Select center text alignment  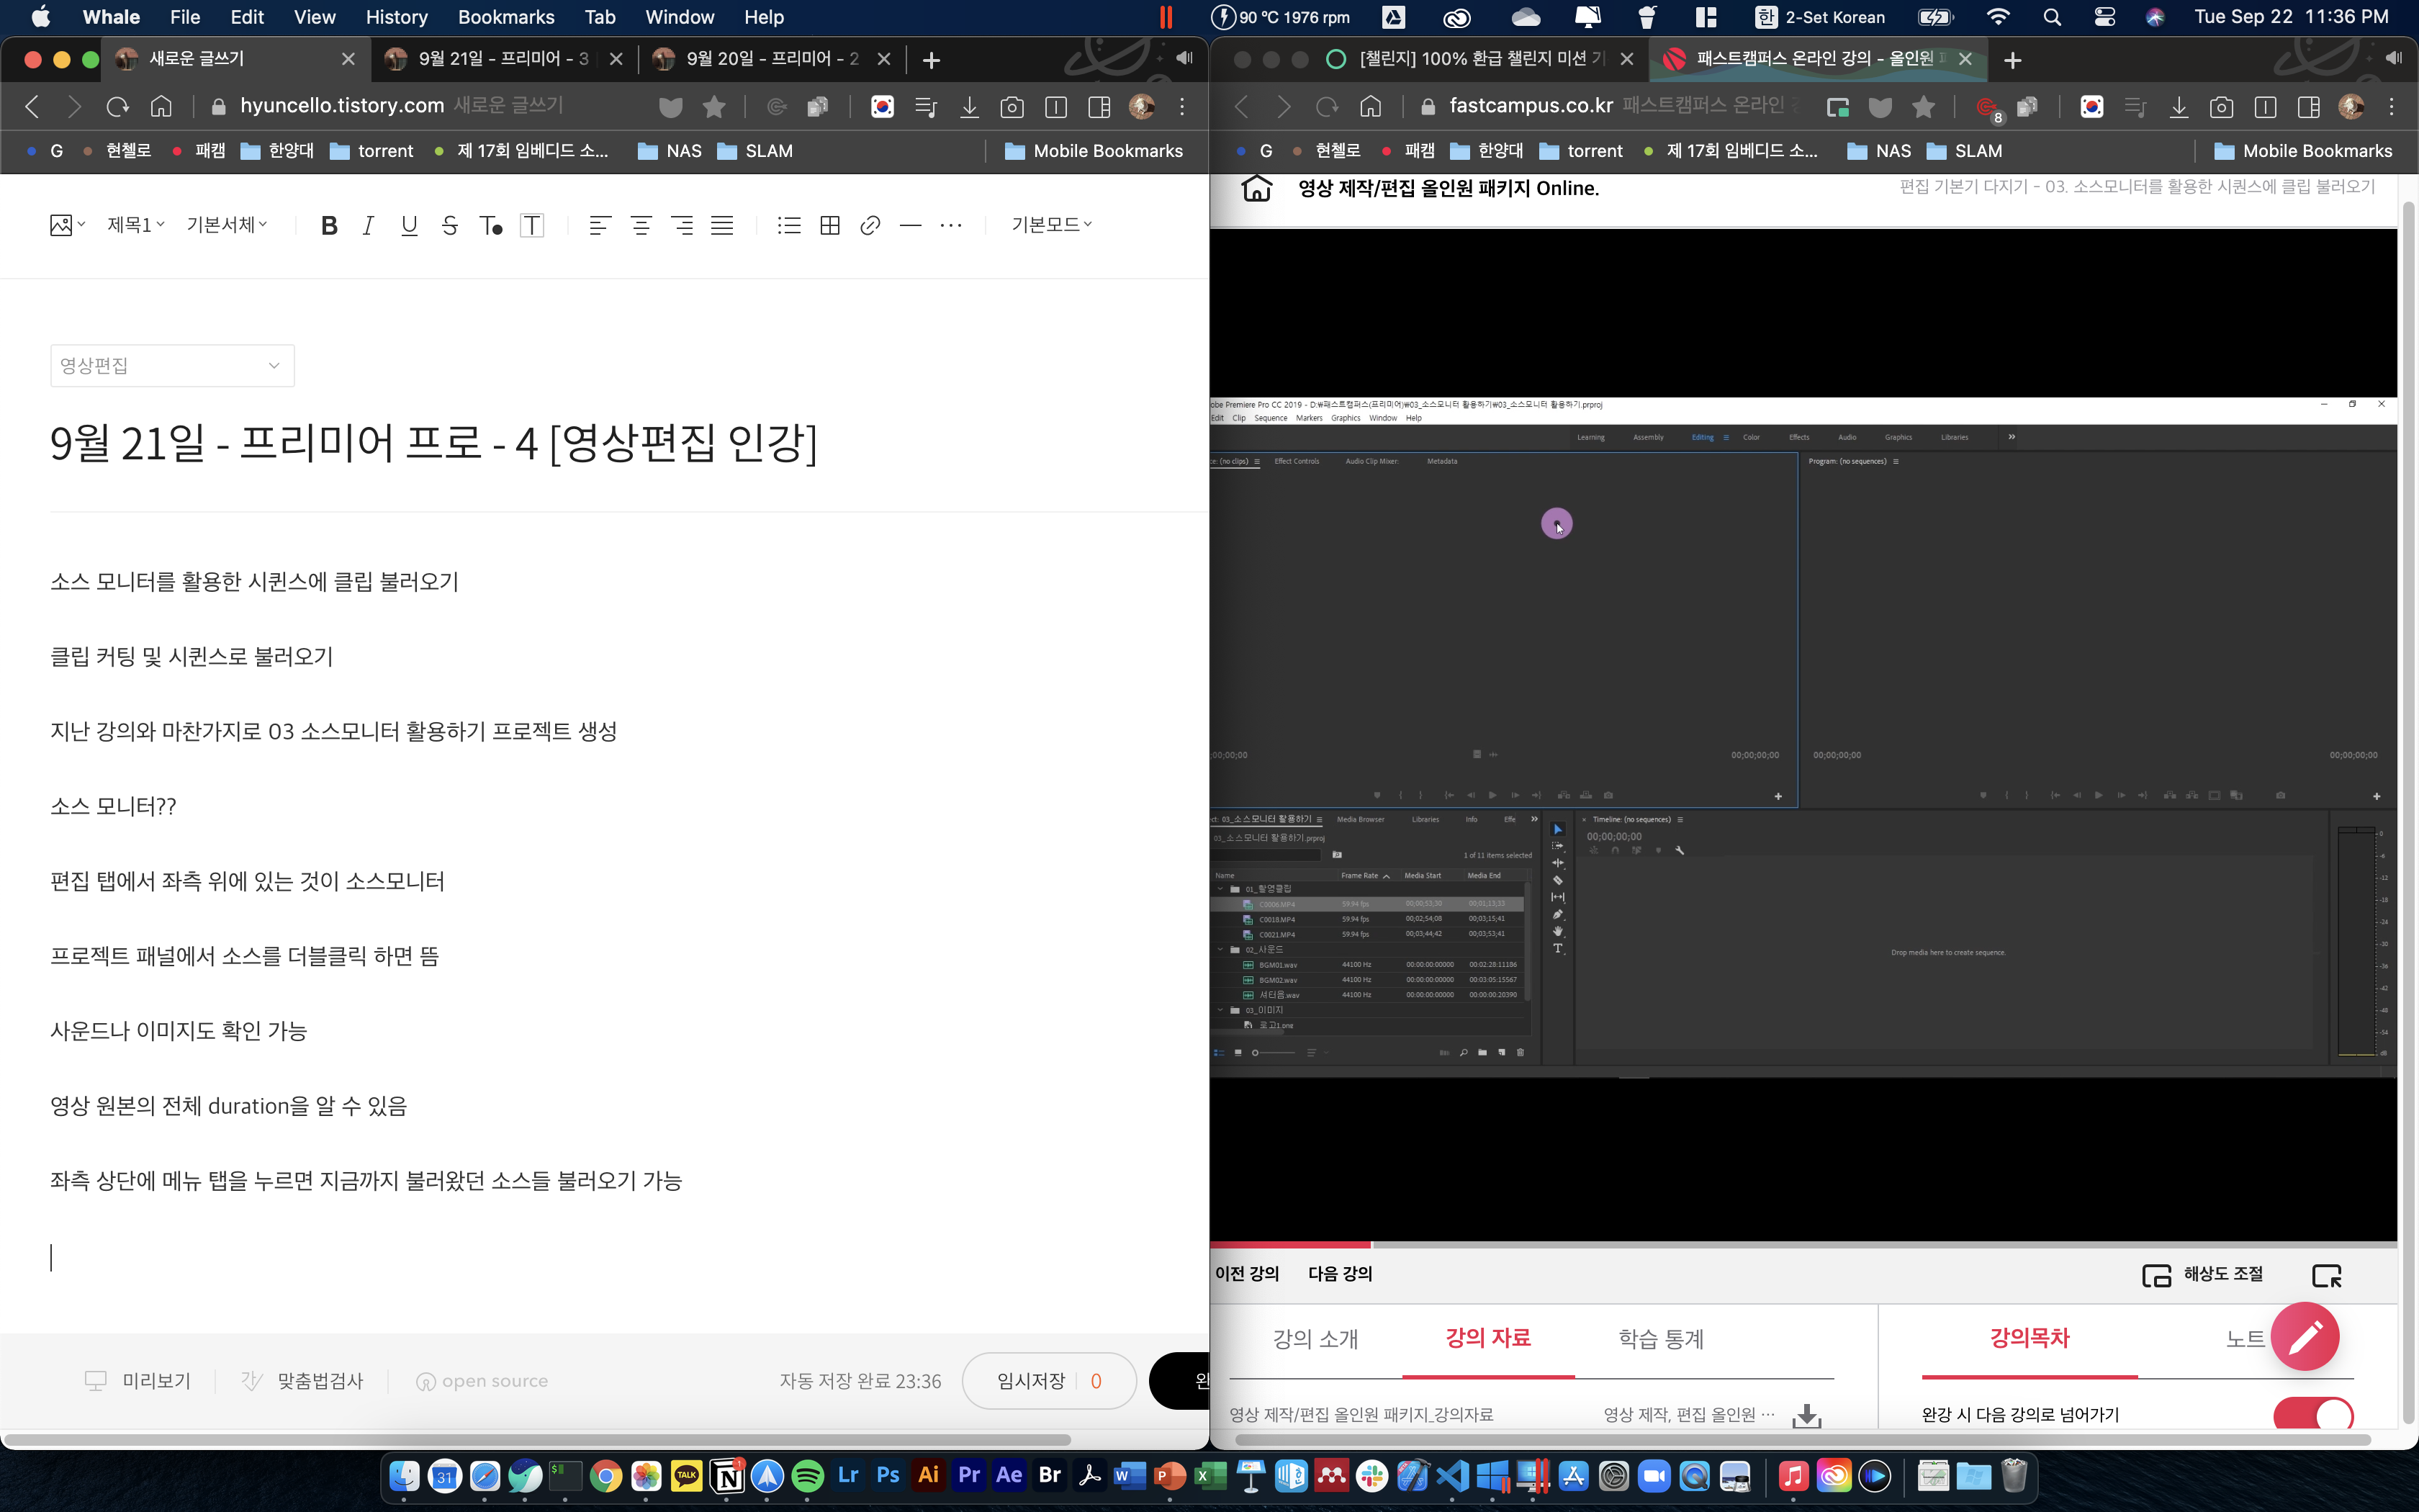pyautogui.click(x=641, y=225)
